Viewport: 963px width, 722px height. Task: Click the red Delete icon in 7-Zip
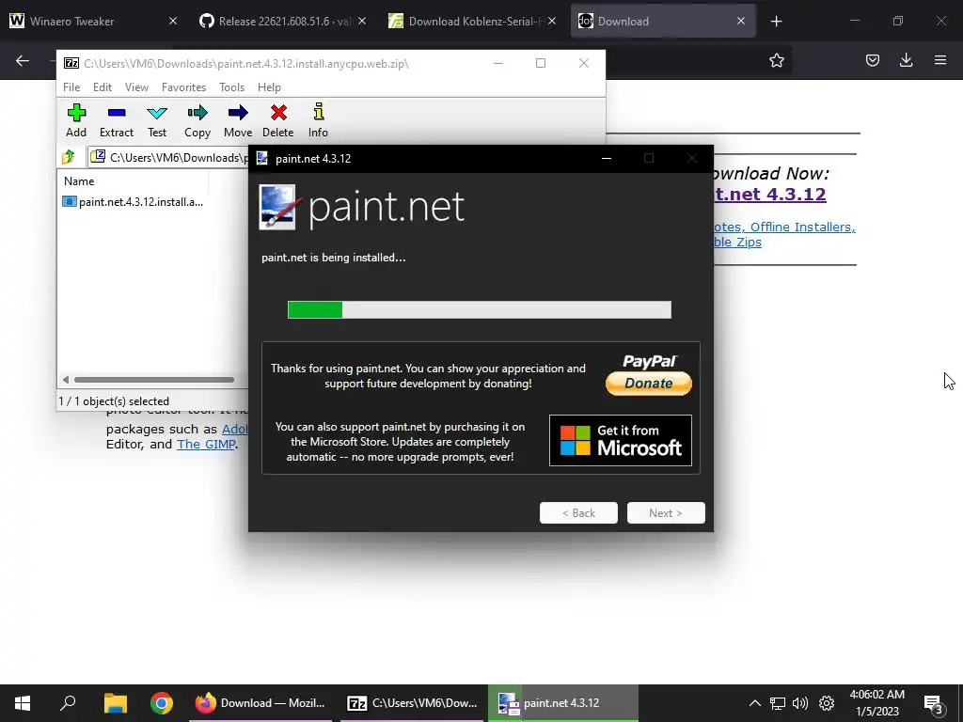(x=278, y=113)
